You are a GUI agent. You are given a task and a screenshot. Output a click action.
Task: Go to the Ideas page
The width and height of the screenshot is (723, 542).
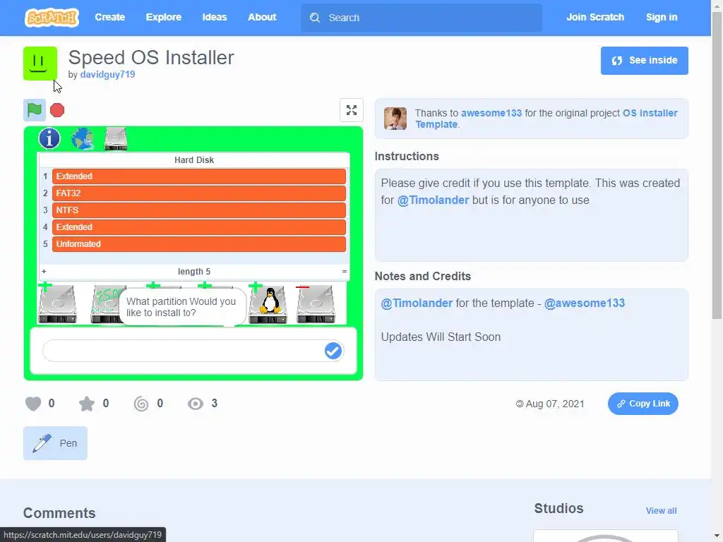[x=215, y=17]
